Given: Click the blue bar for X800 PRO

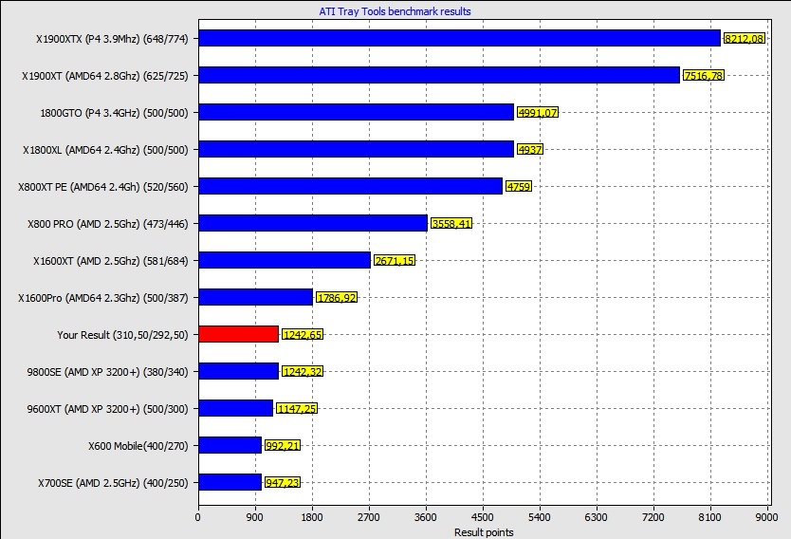Looking at the screenshot, I should (x=313, y=223).
